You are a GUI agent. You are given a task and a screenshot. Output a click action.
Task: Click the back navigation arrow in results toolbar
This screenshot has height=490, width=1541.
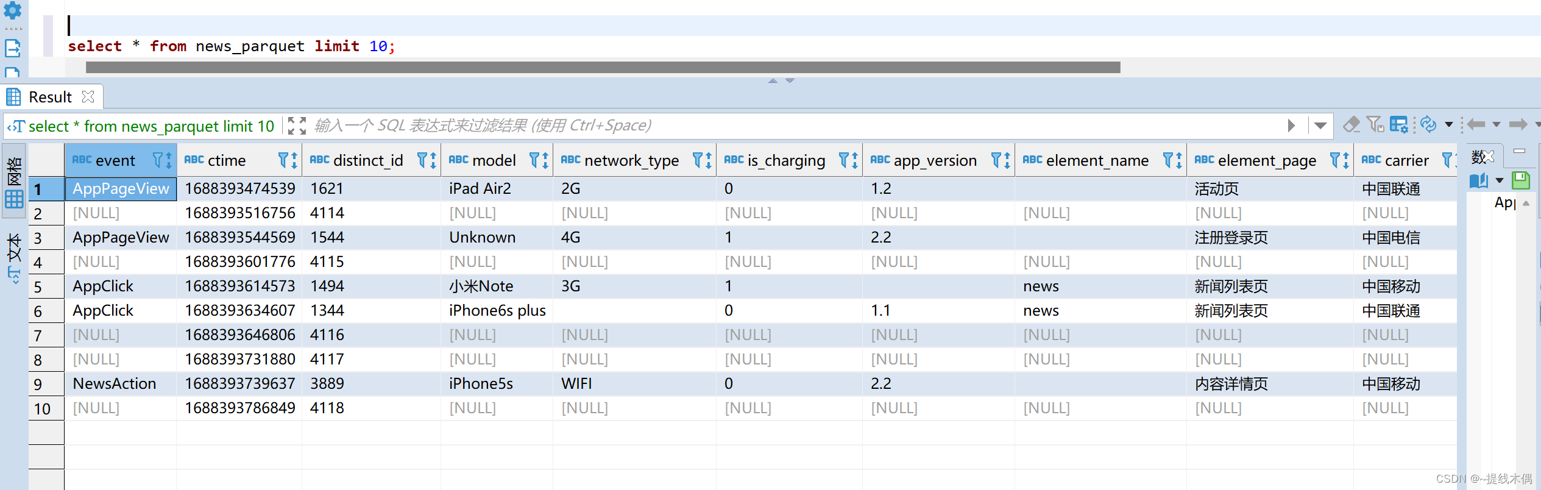(1476, 124)
